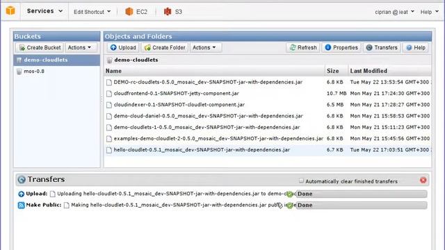Click the Create Bucket button
The image size is (445, 250).
pyautogui.click(x=40, y=48)
